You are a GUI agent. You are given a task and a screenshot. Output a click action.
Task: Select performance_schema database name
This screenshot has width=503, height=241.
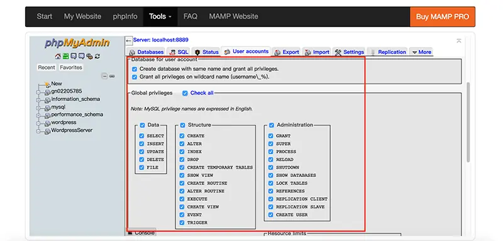(x=77, y=115)
